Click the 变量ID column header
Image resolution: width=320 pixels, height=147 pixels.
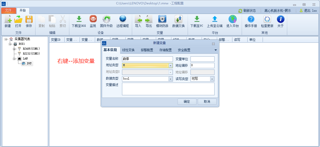click(x=57, y=40)
